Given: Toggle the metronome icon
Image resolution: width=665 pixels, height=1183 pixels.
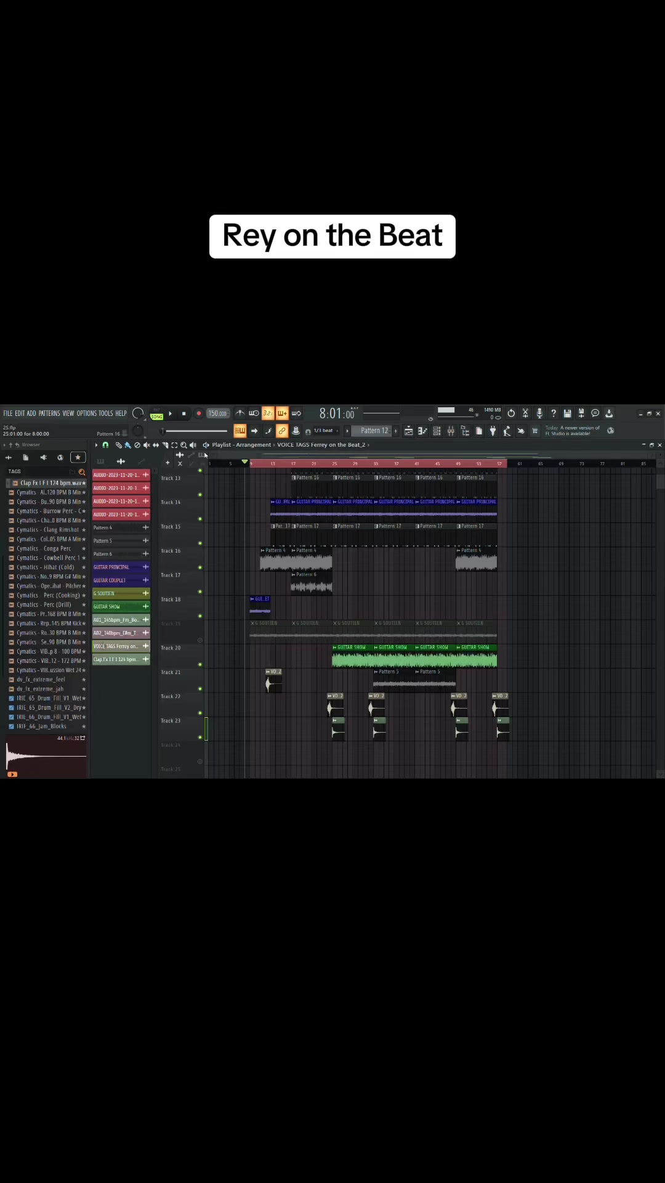Looking at the screenshot, I should coord(240,413).
